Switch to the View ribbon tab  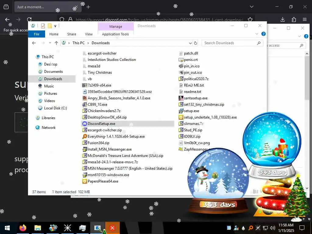coord(89,34)
